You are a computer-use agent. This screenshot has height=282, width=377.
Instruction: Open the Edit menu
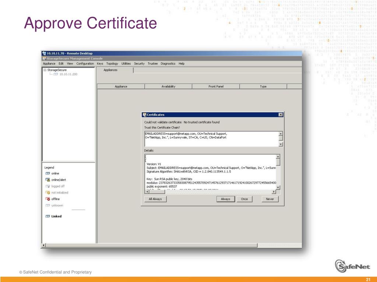(61, 64)
